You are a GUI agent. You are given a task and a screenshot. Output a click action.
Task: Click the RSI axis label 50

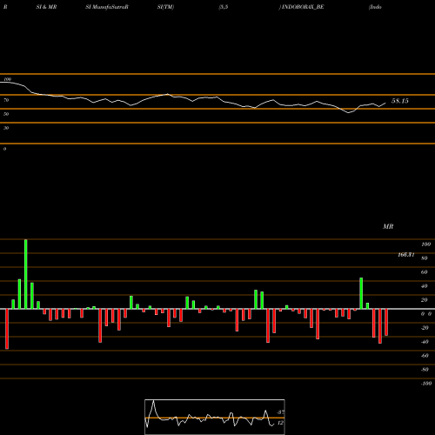(x=6, y=114)
